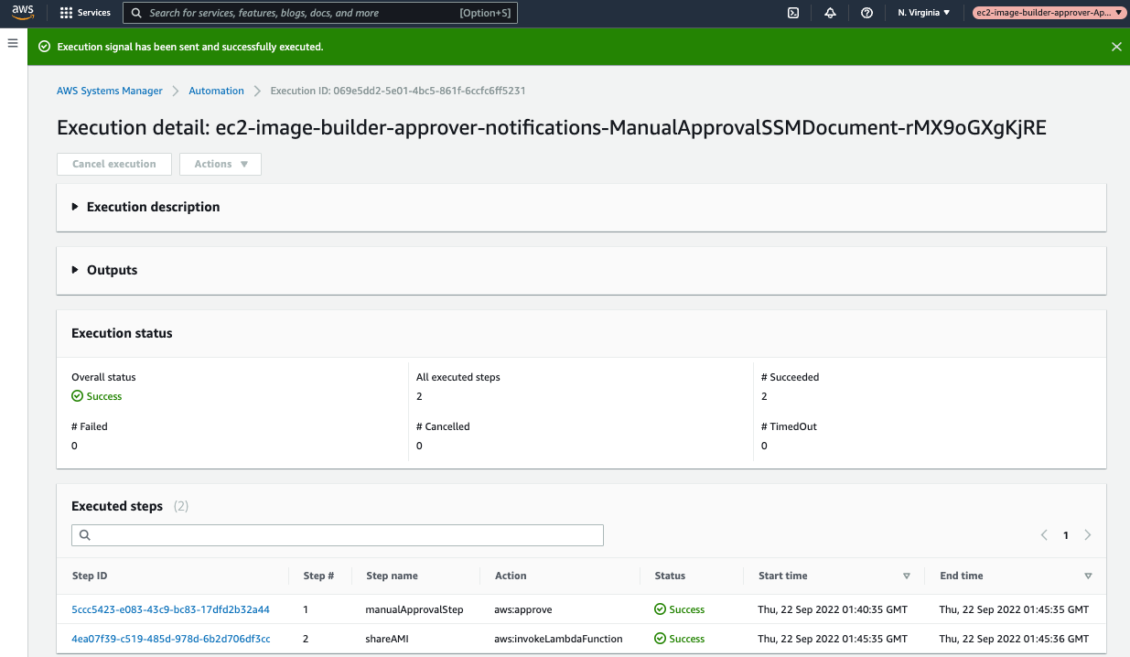Image resolution: width=1130 pixels, height=657 pixels.
Task: Open the Actions dropdown
Action: pos(221,164)
